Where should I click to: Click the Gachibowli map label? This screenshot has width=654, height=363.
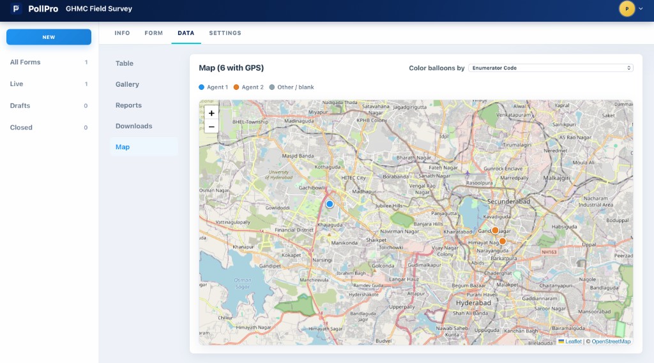pos(312,188)
